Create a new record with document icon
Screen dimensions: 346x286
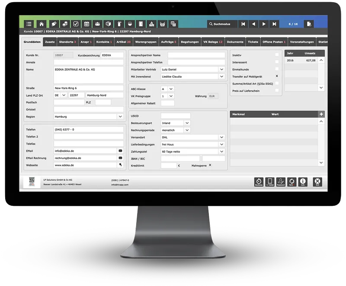(x=309, y=24)
